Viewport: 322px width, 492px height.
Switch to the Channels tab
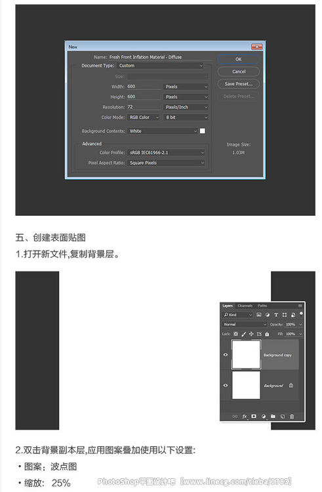(245, 306)
